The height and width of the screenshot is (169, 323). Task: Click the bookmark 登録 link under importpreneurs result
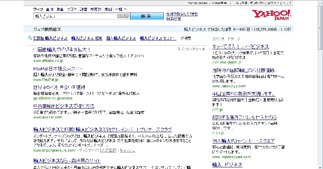pyautogui.click(x=108, y=150)
